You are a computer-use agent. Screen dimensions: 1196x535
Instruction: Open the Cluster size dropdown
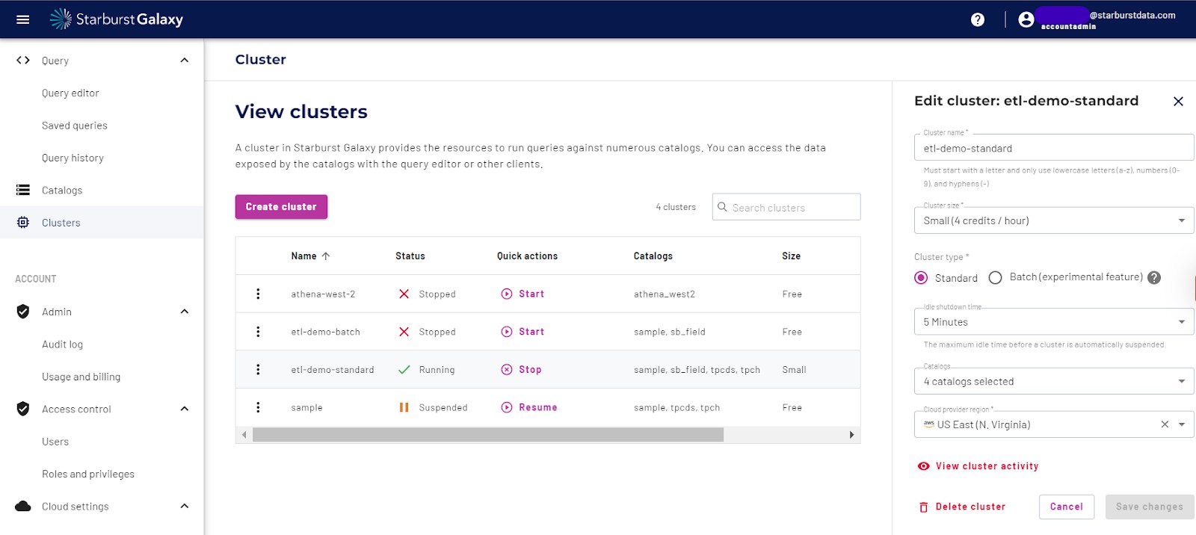[x=1054, y=220]
